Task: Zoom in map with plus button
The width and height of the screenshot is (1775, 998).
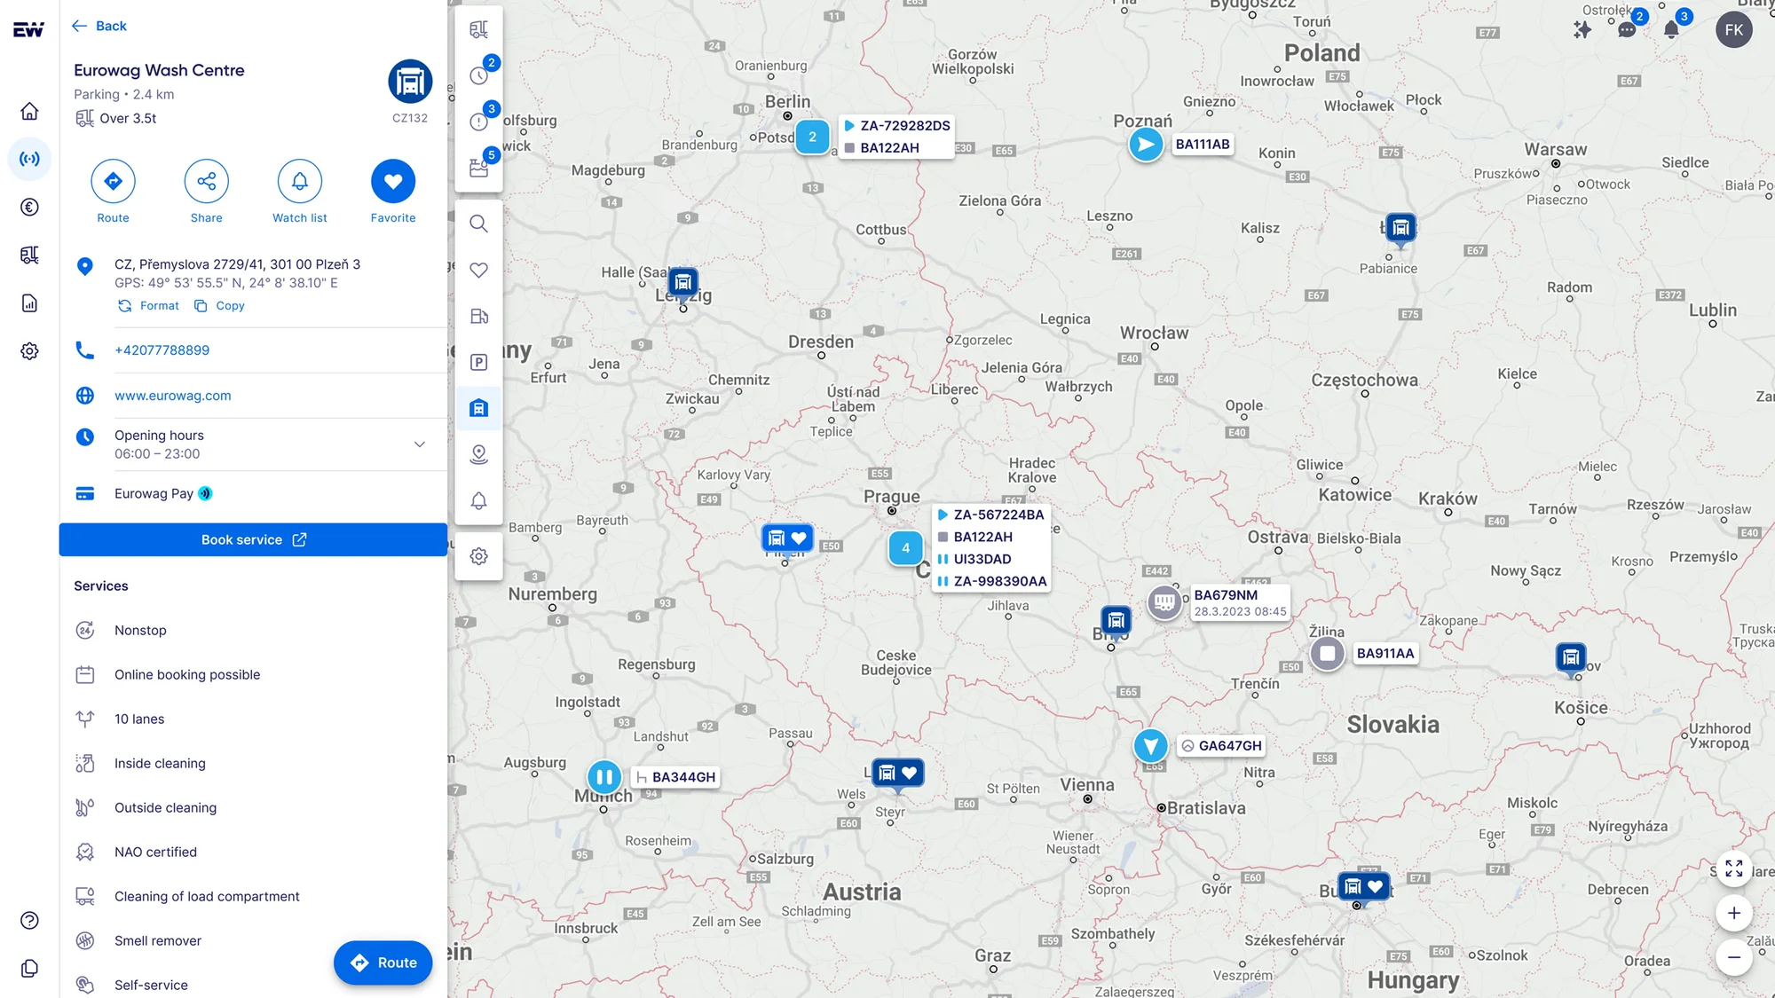Action: tap(1734, 913)
